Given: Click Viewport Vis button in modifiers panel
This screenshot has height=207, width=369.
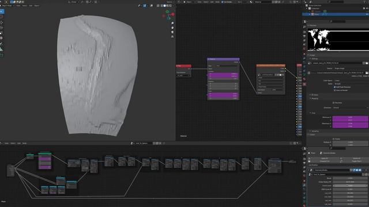Looking at the screenshot, I should pos(324,161).
